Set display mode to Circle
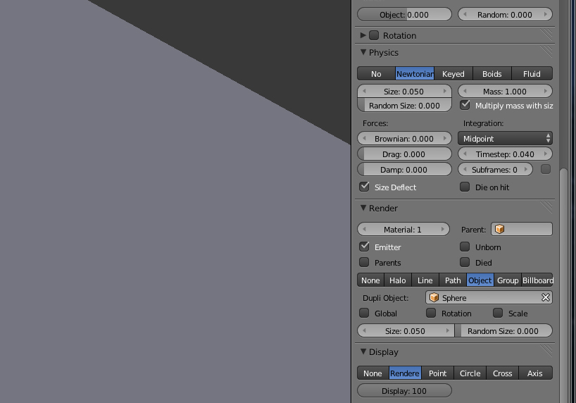The width and height of the screenshot is (576, 403). [470, 373]
